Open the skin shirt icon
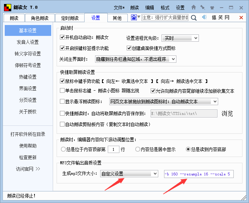This screenshot has width=249, height=203. [212, 8]
